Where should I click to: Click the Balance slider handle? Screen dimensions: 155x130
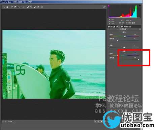124,47
